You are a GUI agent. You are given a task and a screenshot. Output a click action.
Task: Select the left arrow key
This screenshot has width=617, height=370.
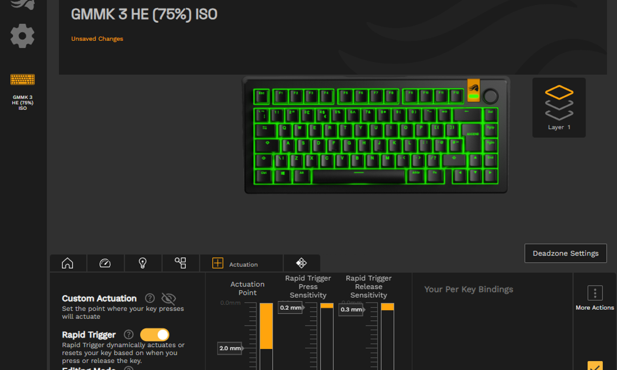pos(460,176)
